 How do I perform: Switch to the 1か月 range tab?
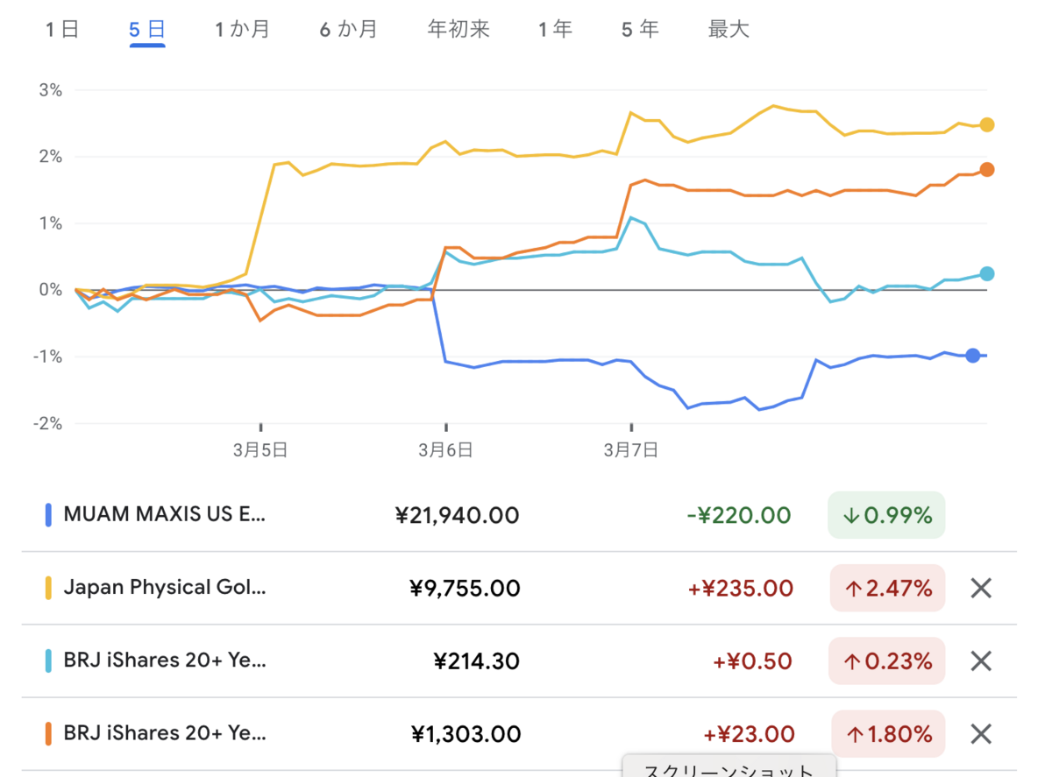(243, 30)
